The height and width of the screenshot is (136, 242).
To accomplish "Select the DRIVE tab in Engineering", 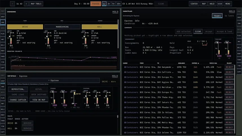I will click(25, 27).
